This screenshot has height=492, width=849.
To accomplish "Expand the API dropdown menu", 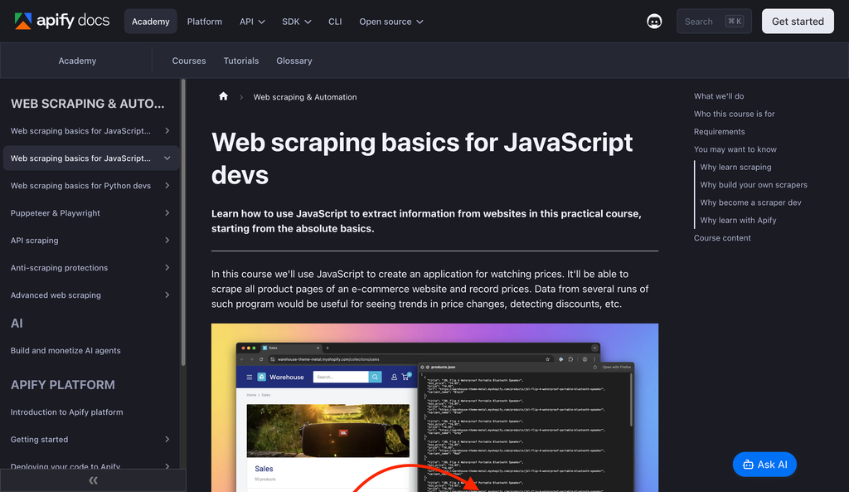I will (x=252, y=21).
